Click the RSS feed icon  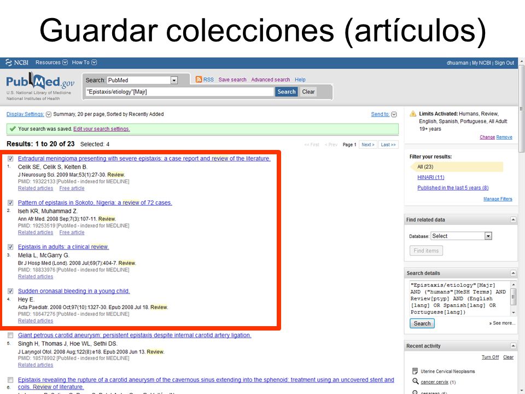(x=199, y=79)
